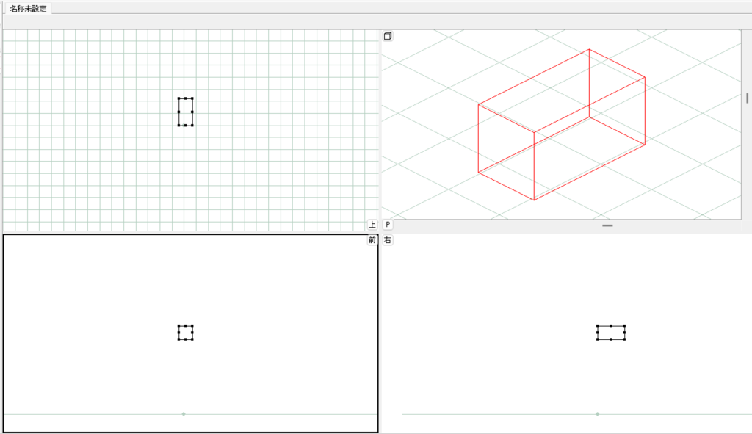Click the origin point marker in right view
Image resolution: width=752 pixels, height=434 pixels.
point(597,414)
